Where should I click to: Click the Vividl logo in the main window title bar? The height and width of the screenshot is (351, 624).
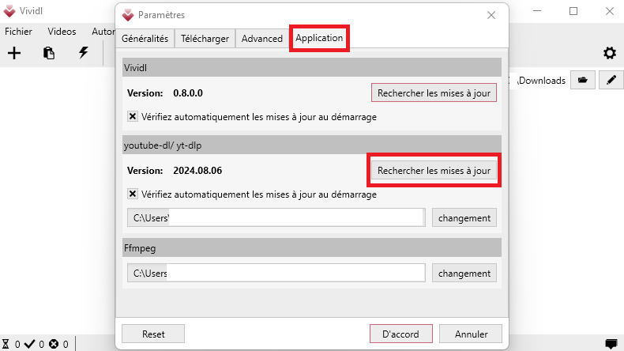pos(9,11)
